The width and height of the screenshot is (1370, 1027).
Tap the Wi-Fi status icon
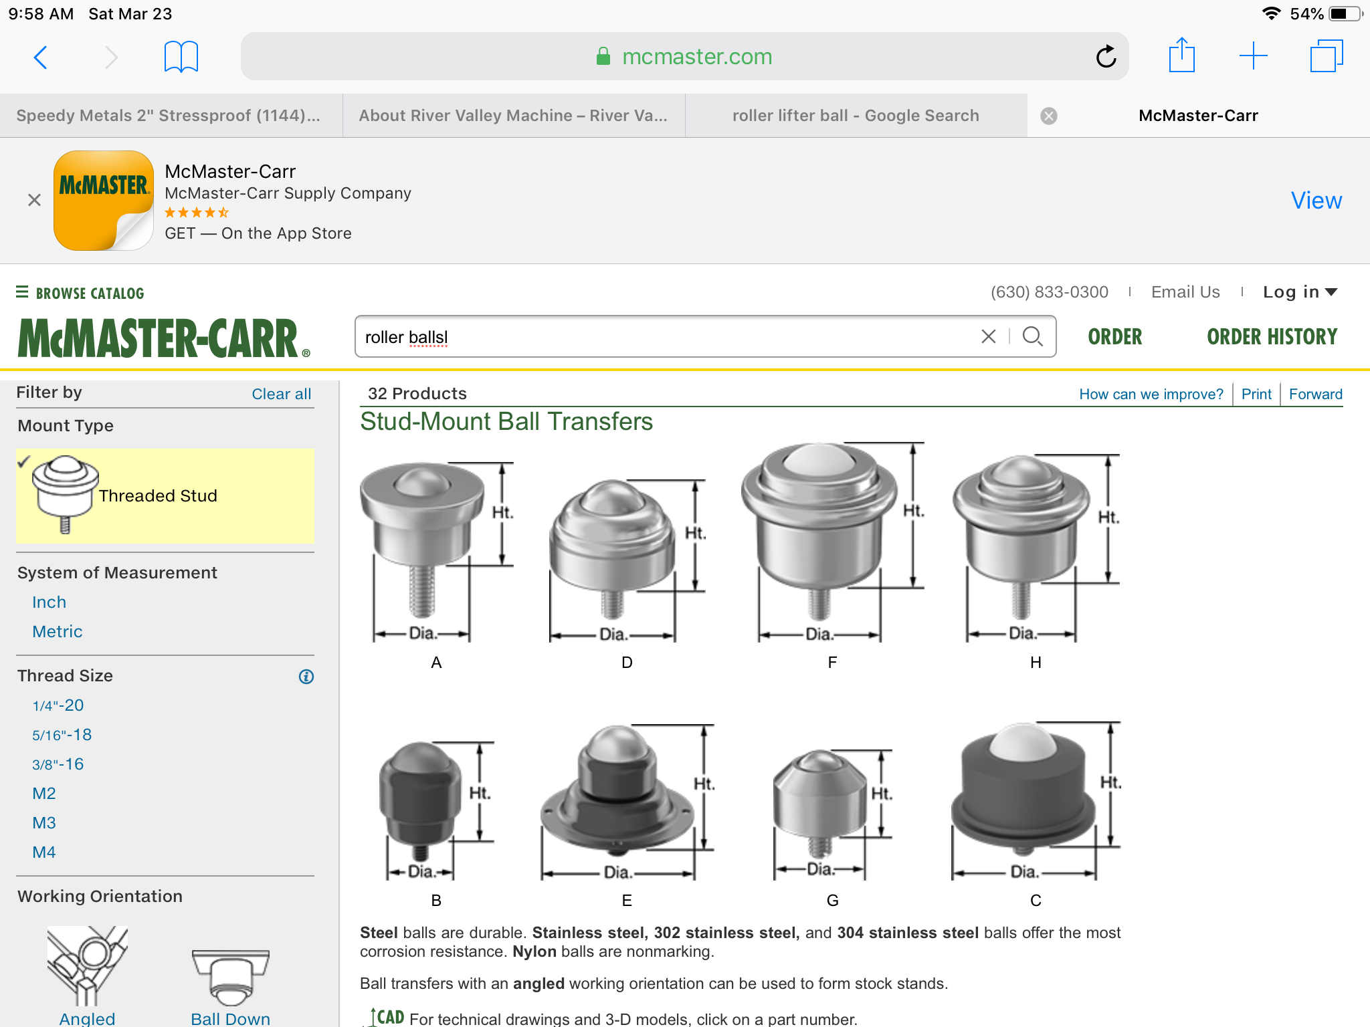point(1271,14)
